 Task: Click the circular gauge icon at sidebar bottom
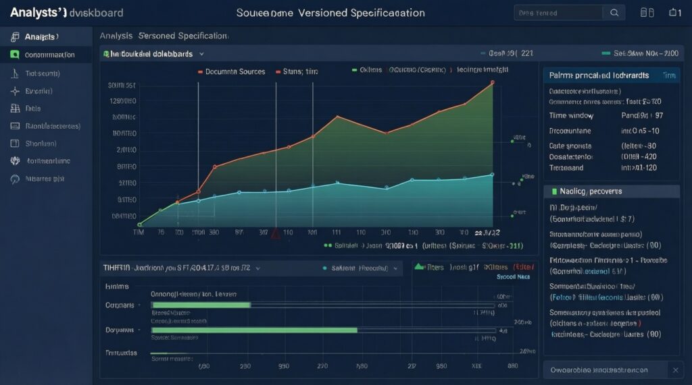[x=14, y=179]
